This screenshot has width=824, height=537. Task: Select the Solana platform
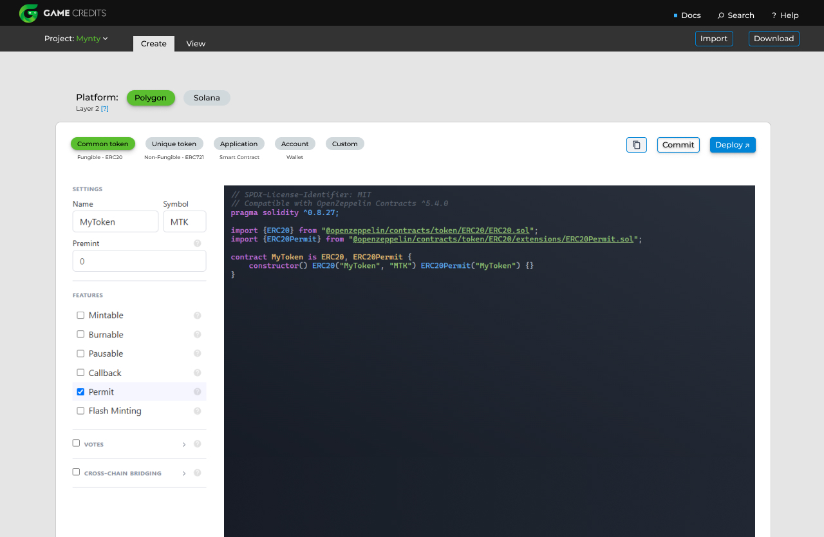click(207, 98)
